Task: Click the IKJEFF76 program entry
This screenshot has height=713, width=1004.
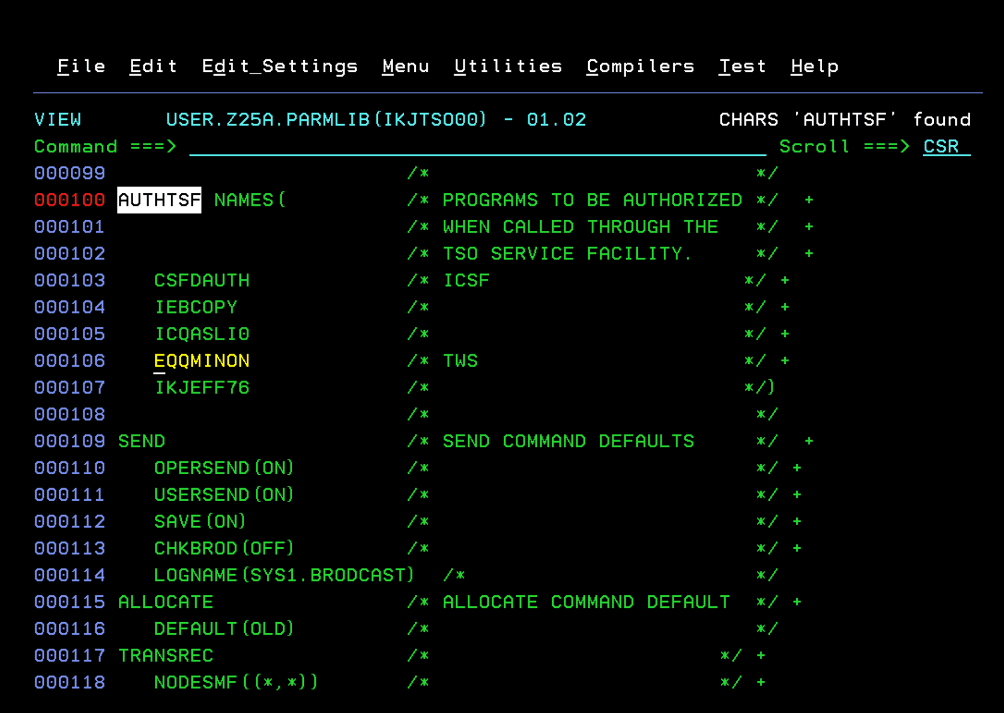Action: pyautogui.click(x=201, y=388)
